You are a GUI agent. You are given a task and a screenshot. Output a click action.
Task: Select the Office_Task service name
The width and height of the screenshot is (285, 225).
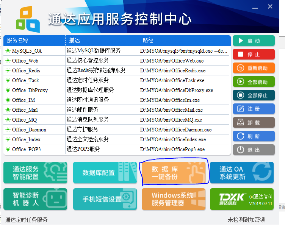(26, 80)
